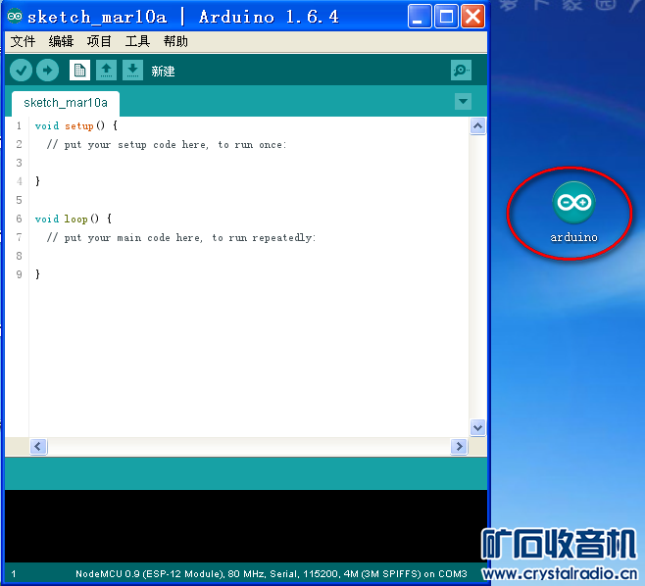Click the NodeMCU 0.9 board status text

(272, 573)
